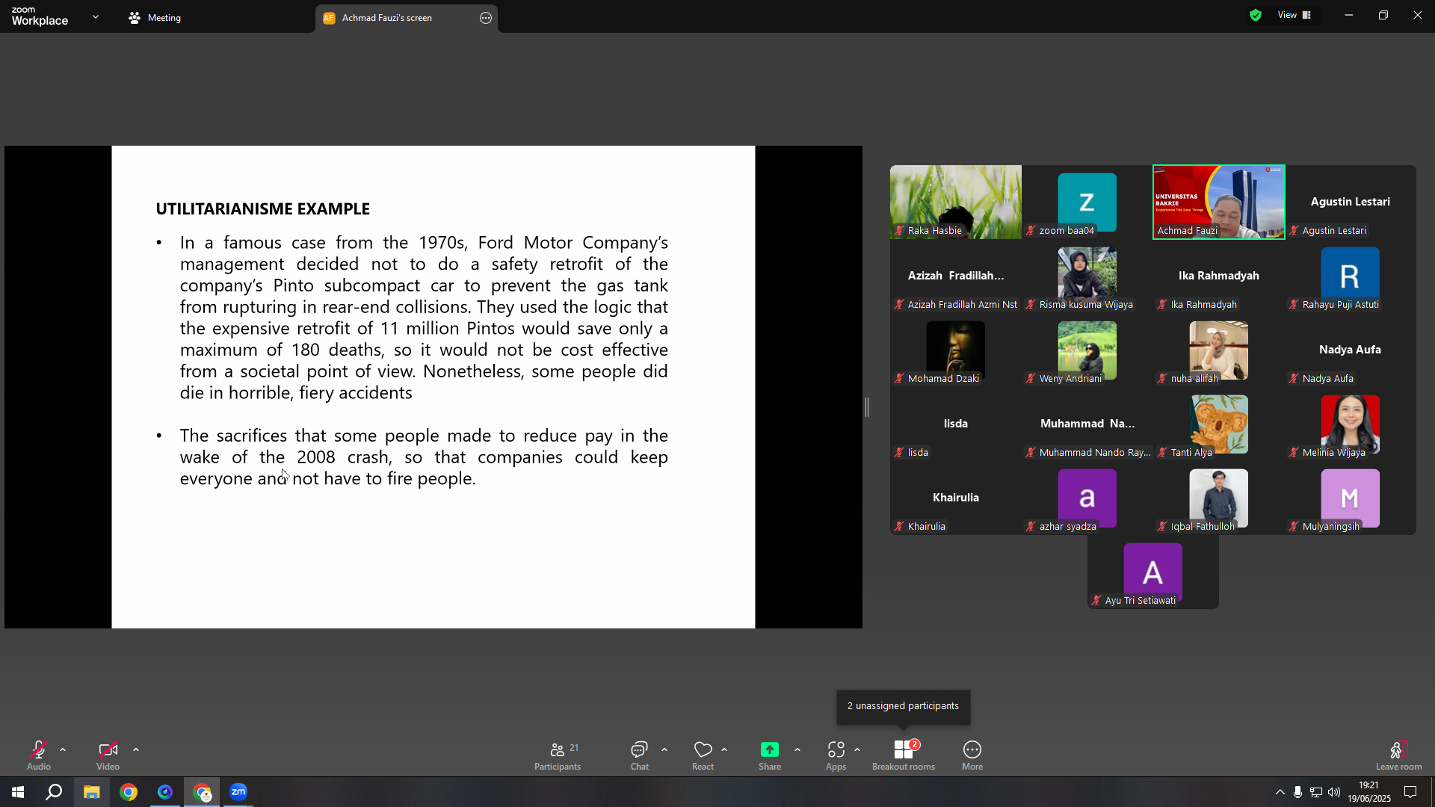1435x807 pixels.
Task: Open Windows notification center
Action: click(x=1410, y=792)
